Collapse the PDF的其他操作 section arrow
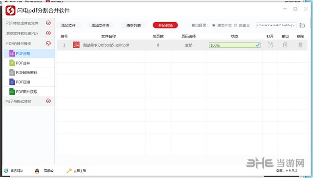 [x=48, y=43]
